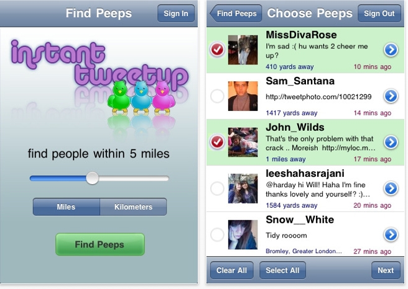The image size is (408, 289).
Task: Switch distance units to Miles
Action: [x=67, y=207]
